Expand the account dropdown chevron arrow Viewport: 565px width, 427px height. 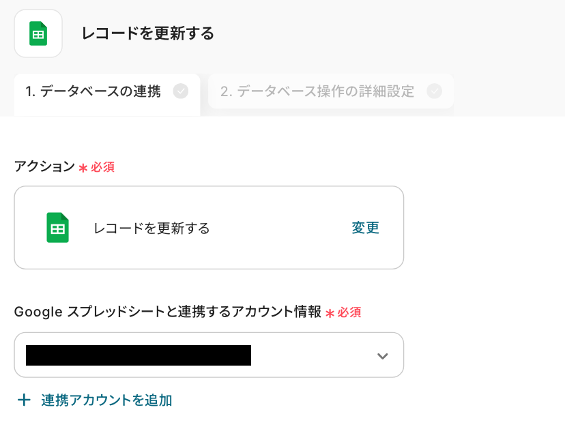(x=383, y=355)
